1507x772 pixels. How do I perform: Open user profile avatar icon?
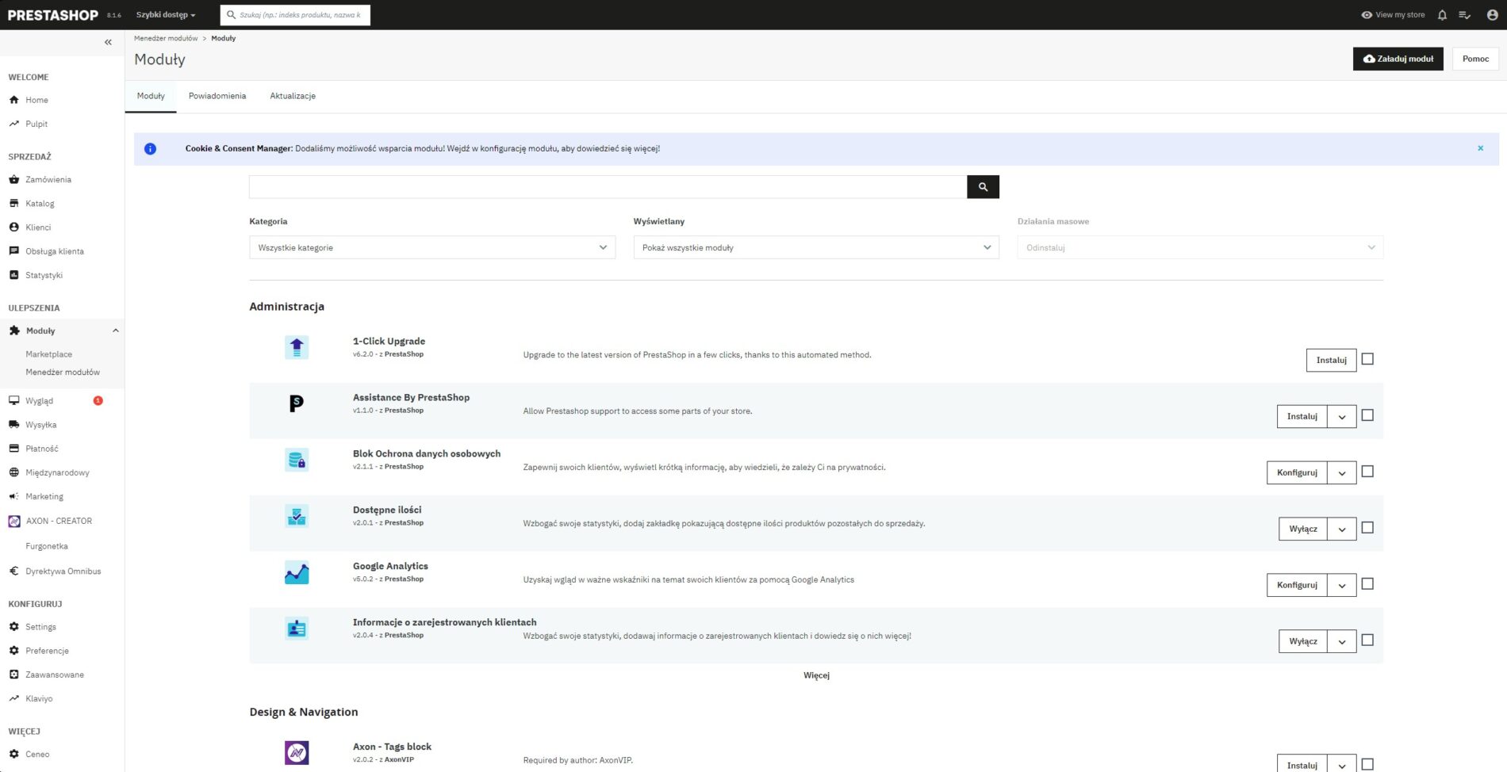(x=1492, y=15)
